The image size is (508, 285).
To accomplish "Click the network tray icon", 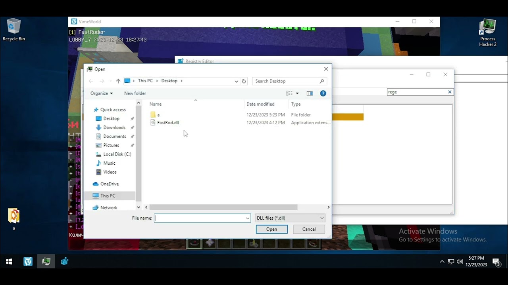I will click(451, 262).
